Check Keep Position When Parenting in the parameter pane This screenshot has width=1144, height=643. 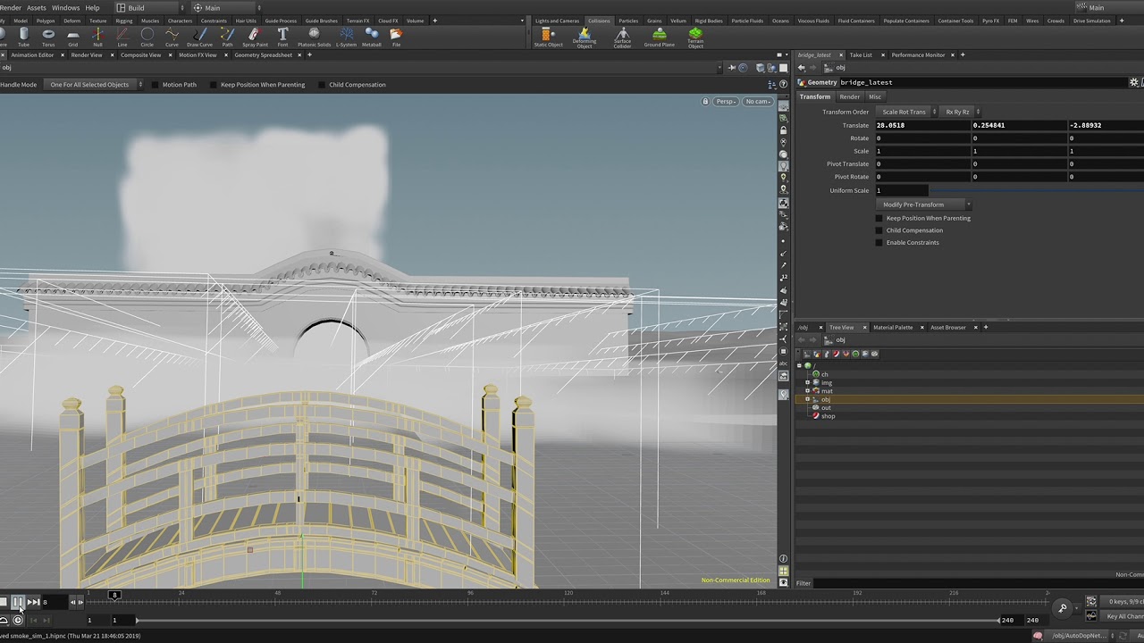[879, 218]
